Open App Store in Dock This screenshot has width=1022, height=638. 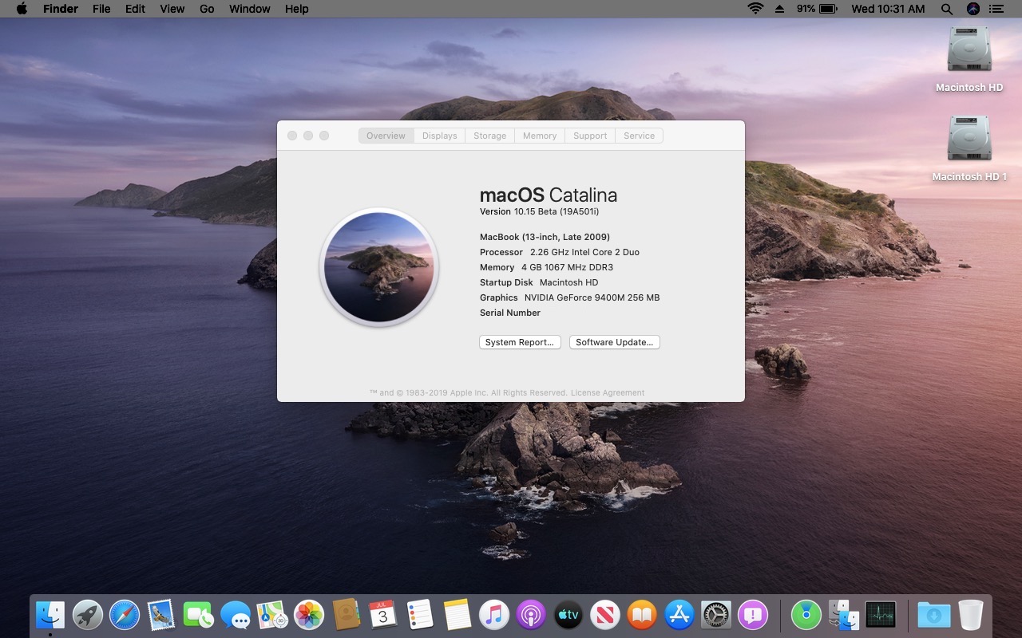(x=679, y=615)
